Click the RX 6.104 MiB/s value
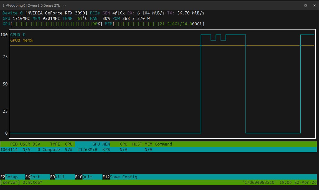The image size is (319, 190). click(146, 13)
